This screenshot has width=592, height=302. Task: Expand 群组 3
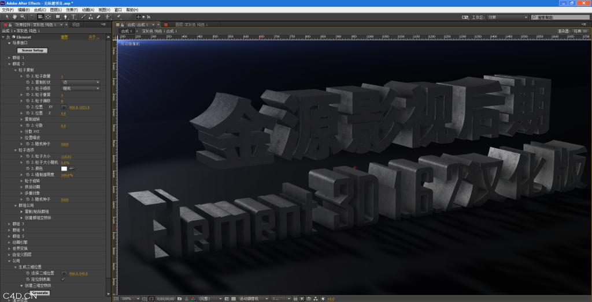pyautogui.click(x=9, y=224)
